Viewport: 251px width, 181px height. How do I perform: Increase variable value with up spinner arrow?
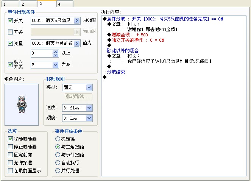pyautogui.click(x=55, y=52)
